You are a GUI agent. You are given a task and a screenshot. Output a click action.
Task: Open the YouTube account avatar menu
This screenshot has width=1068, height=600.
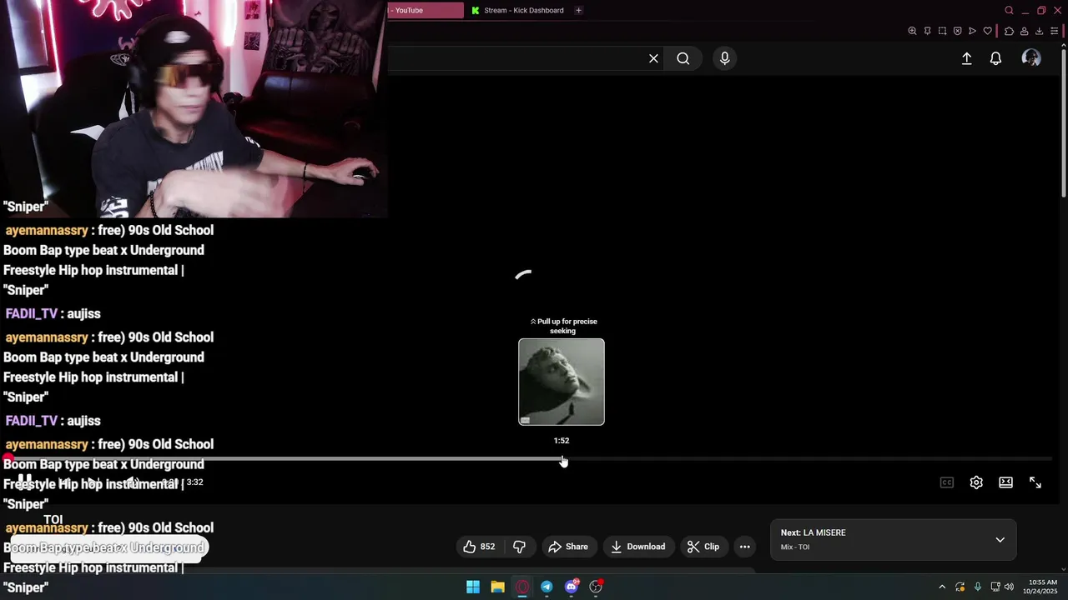pos(1031,58)
